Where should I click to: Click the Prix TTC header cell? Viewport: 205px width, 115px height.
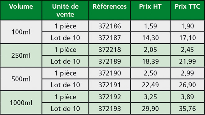pyautogui.click(x=188, y=10)
